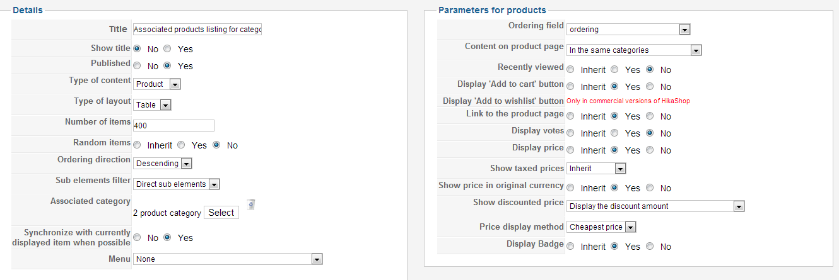Expand the Ordering direction dropdown

162,163
